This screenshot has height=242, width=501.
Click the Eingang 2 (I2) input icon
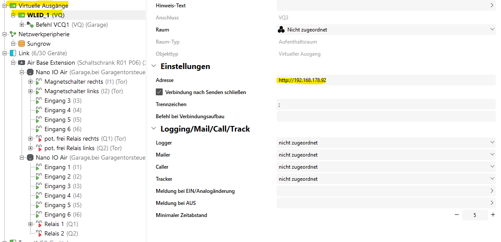(x=39, y=176)
